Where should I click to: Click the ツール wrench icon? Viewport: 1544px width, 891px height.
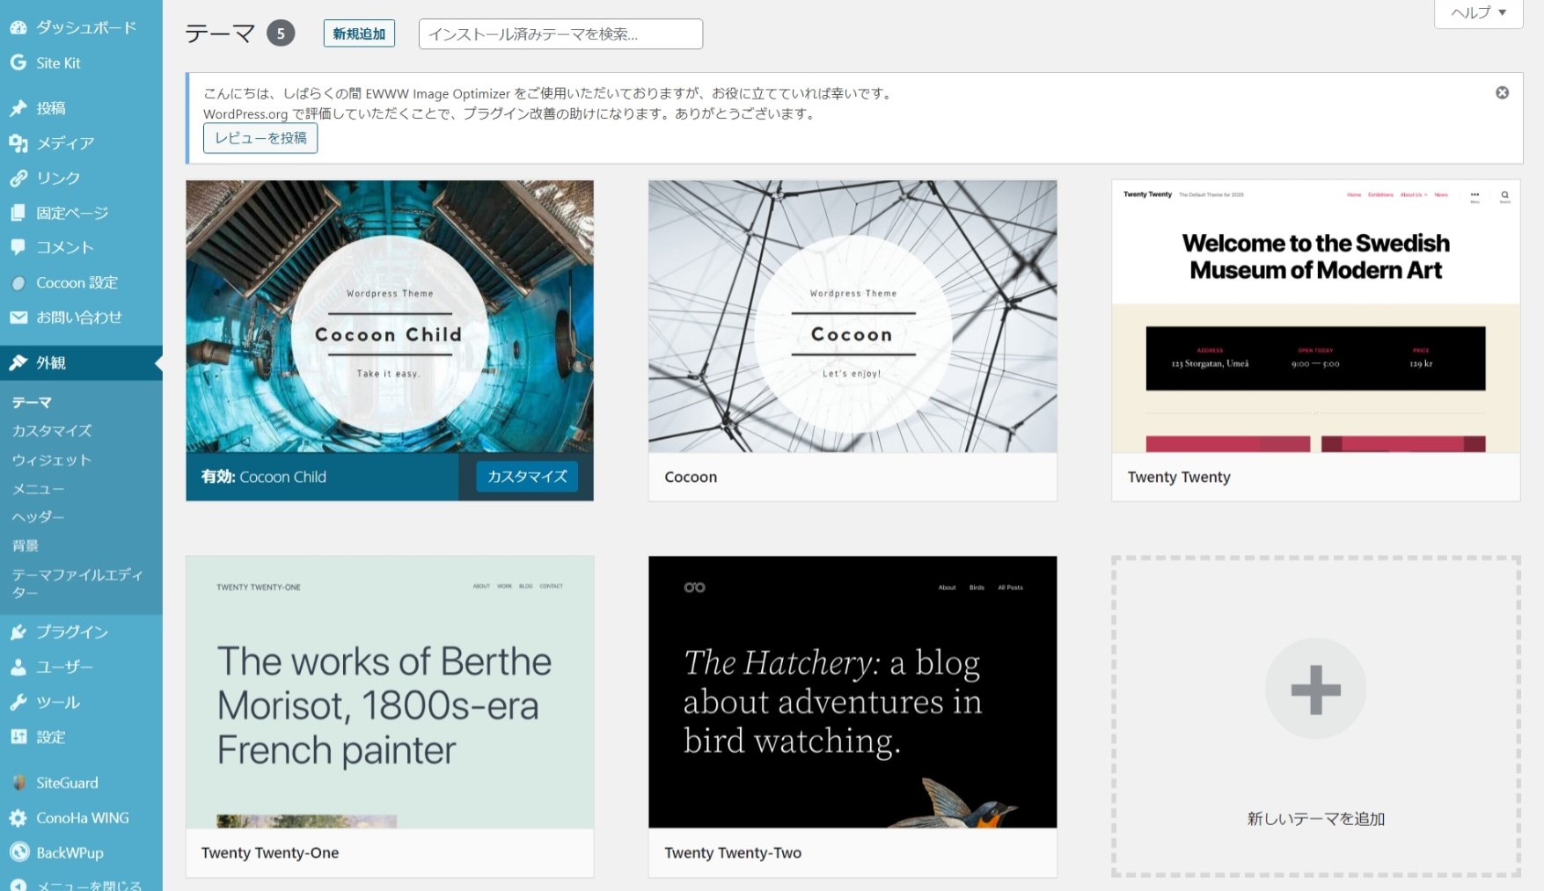pos(18,702)
